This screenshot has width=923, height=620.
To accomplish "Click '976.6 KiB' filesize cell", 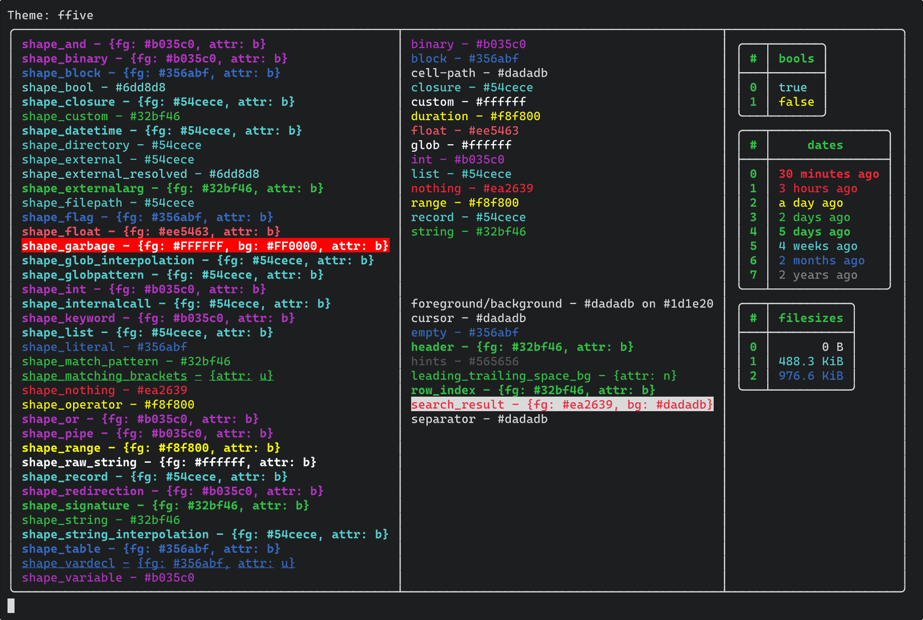I will tap(811, 376).
